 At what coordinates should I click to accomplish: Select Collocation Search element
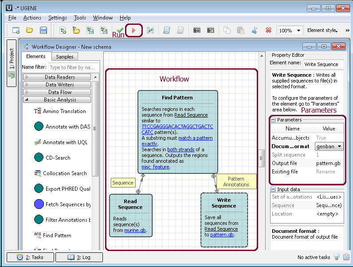(61, 173)
